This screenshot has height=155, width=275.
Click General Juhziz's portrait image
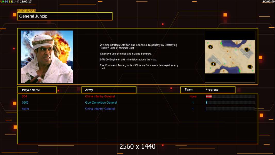[x=47, y=57]
